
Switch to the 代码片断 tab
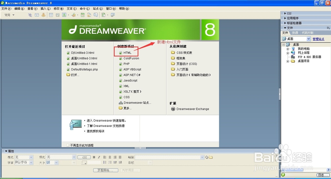click(x=307, y=33)
